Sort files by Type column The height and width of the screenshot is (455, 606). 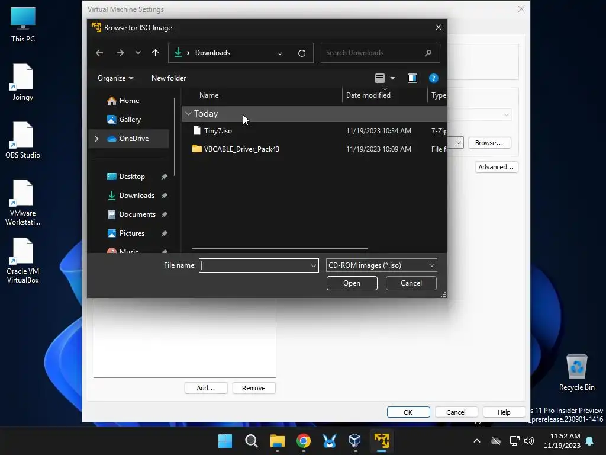pyautogui.click(x=438, y=95)
